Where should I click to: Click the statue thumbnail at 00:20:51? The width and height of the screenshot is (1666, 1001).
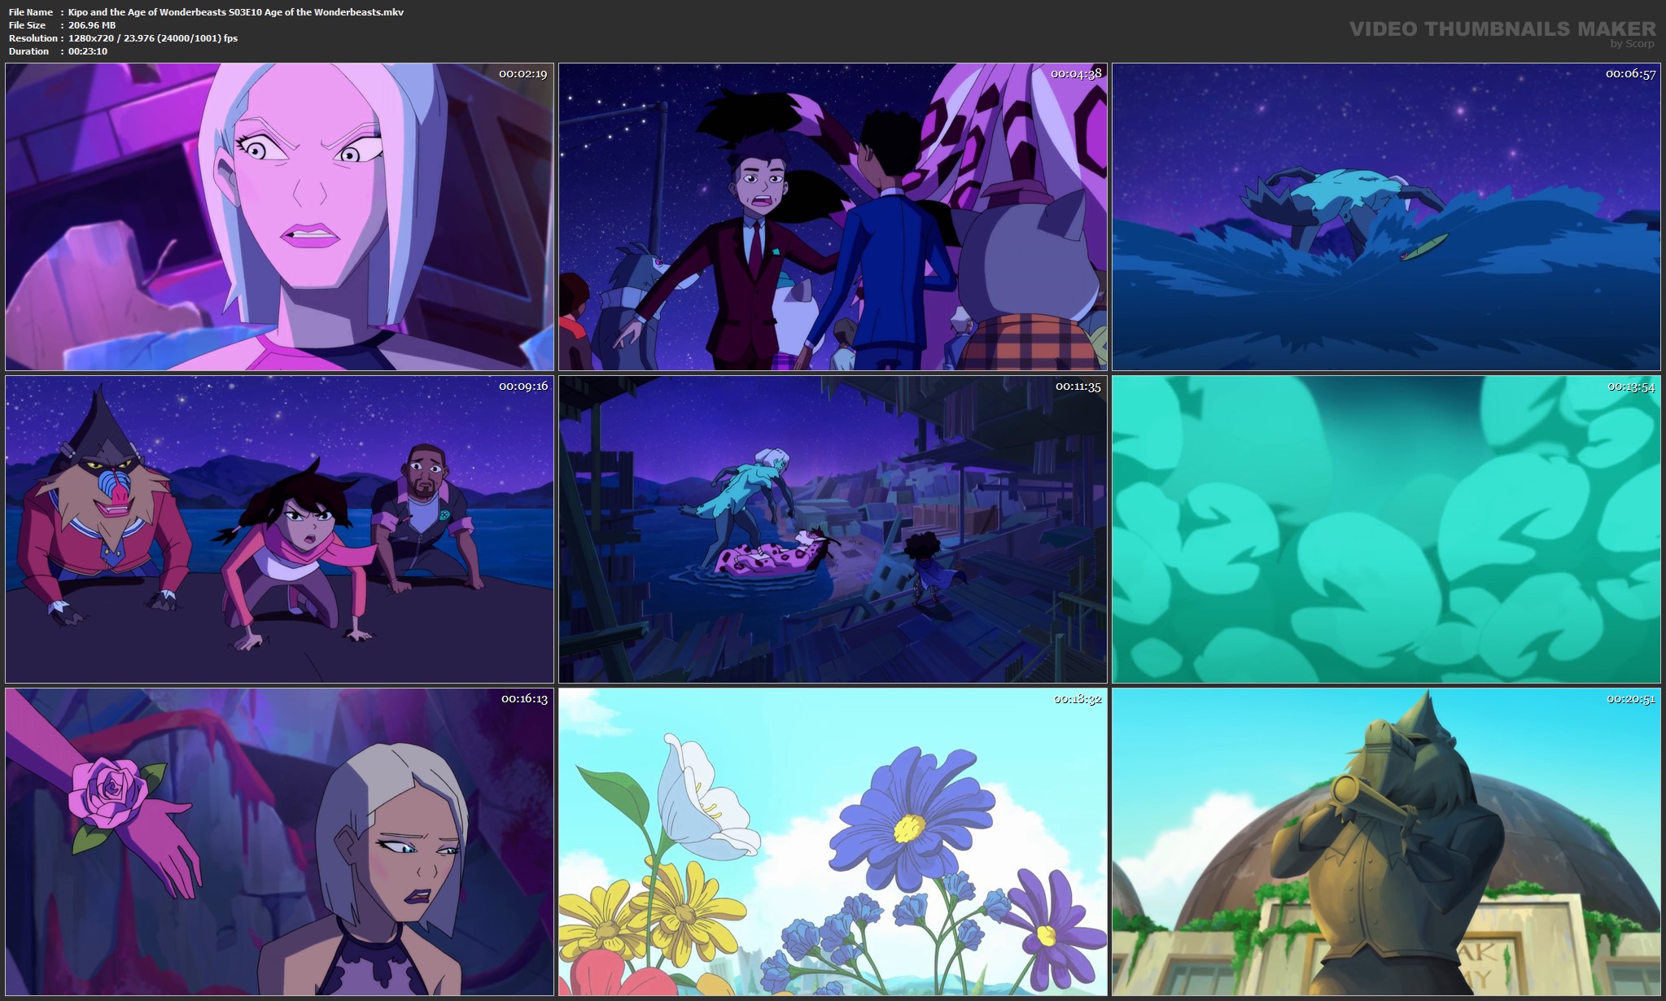coord(1386,842)
